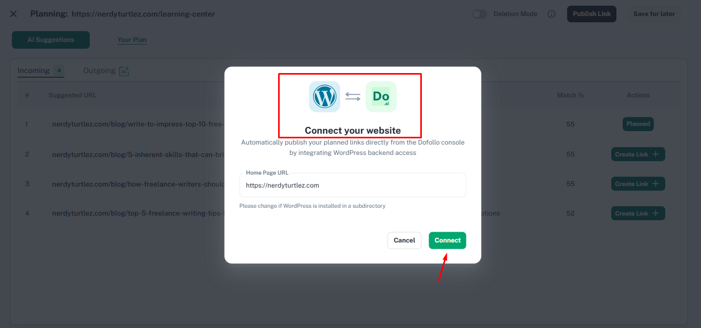This screenshot has height=328, width=701.
Task: Click the Publish Link button
Action: [x=592, y=14]
